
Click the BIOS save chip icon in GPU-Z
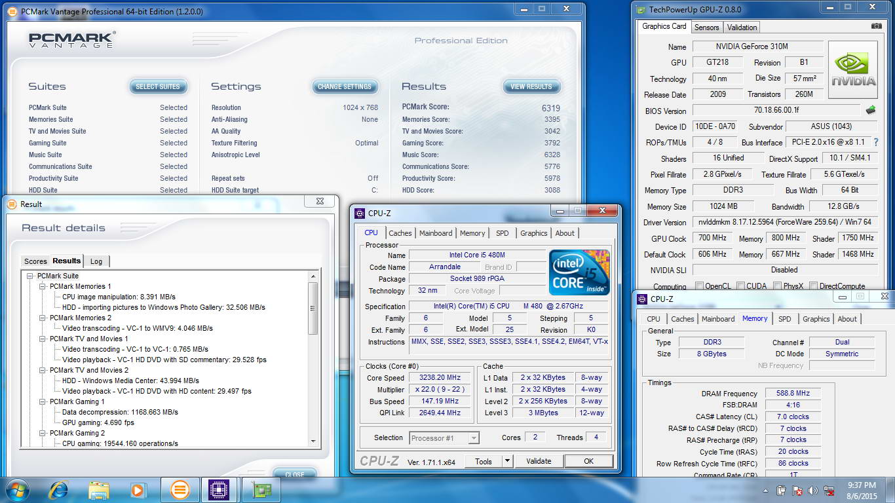(x=871, y=110)
